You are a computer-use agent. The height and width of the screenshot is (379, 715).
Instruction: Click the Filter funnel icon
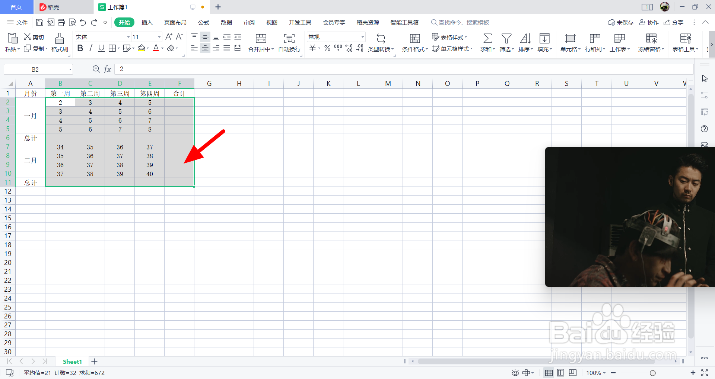coord(506,38)
